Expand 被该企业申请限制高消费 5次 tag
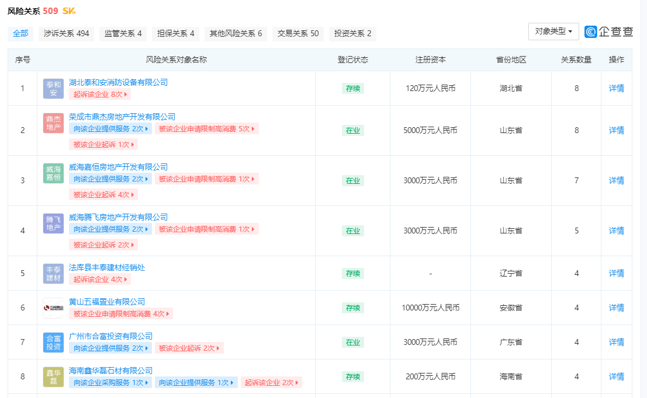647x398 pixels. (x=207, y=129)
